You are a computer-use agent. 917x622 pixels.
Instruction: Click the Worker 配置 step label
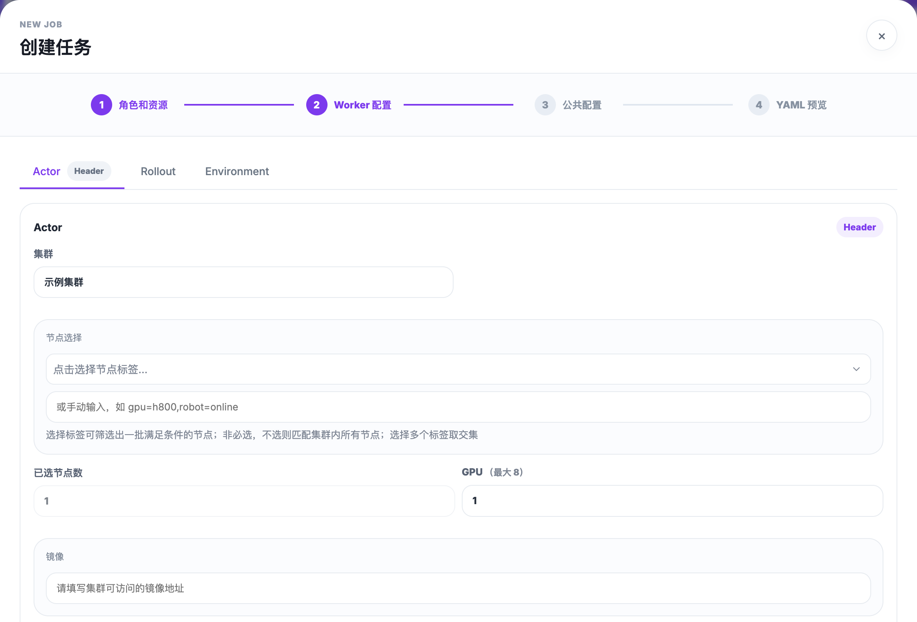(x=363, y=105)
